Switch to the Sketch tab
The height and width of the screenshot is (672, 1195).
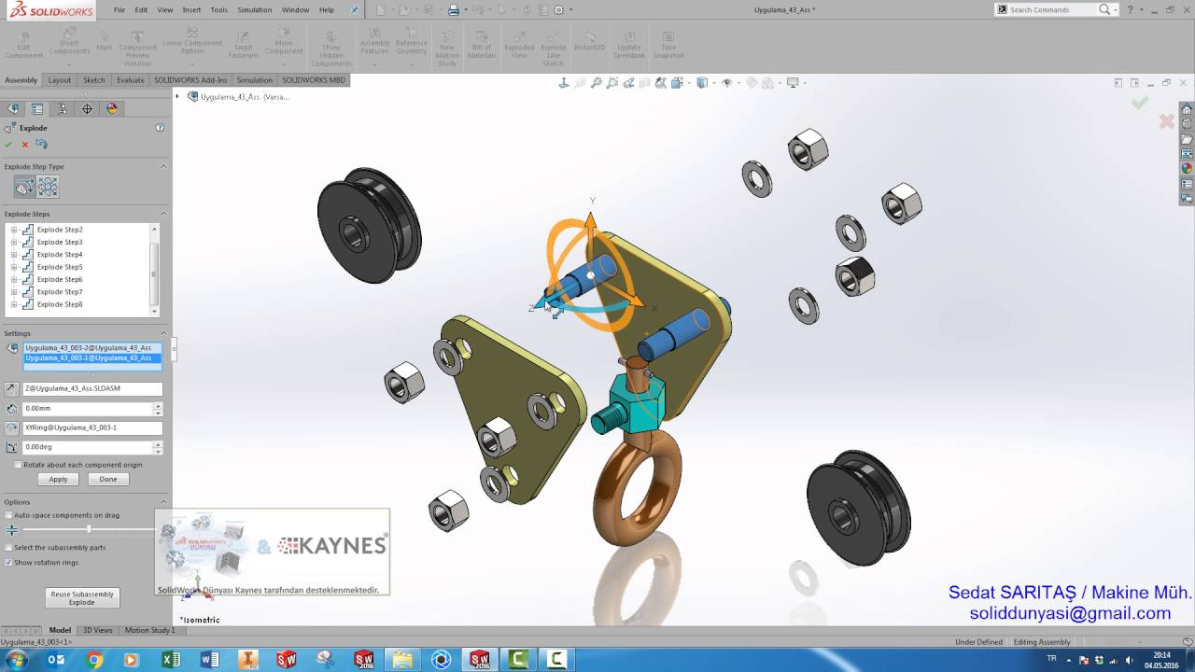point(94,80)
